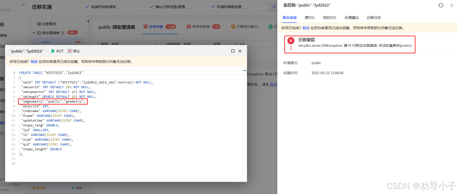Click the "codename" VARCHAR line
This screenshot has height=194, width=457.
51,111
